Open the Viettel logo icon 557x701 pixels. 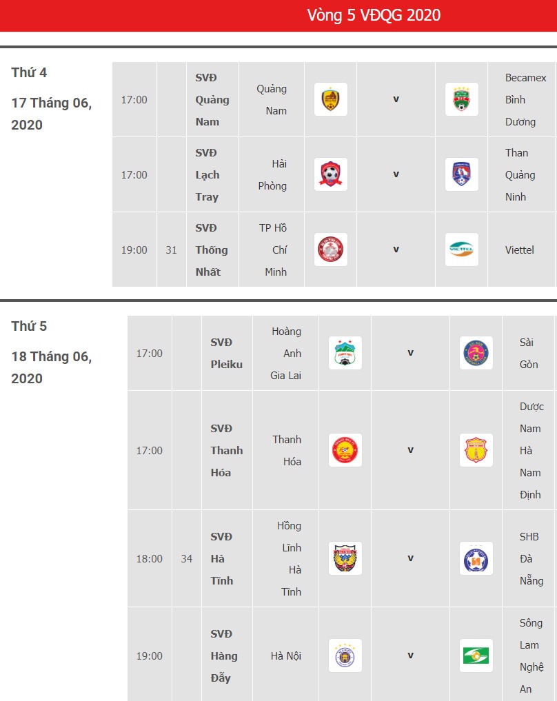pos(462,250)
